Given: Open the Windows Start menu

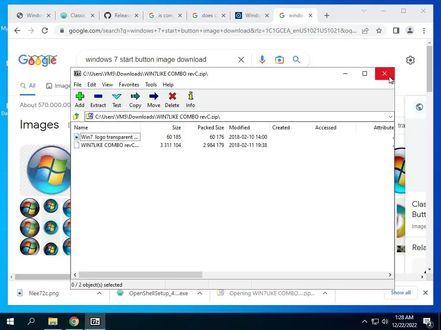Looking at the screenshot, I should tap(10, 321).
